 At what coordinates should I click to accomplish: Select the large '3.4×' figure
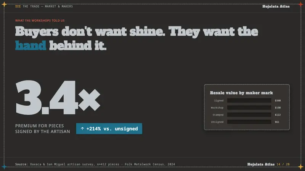click(58, 97)
